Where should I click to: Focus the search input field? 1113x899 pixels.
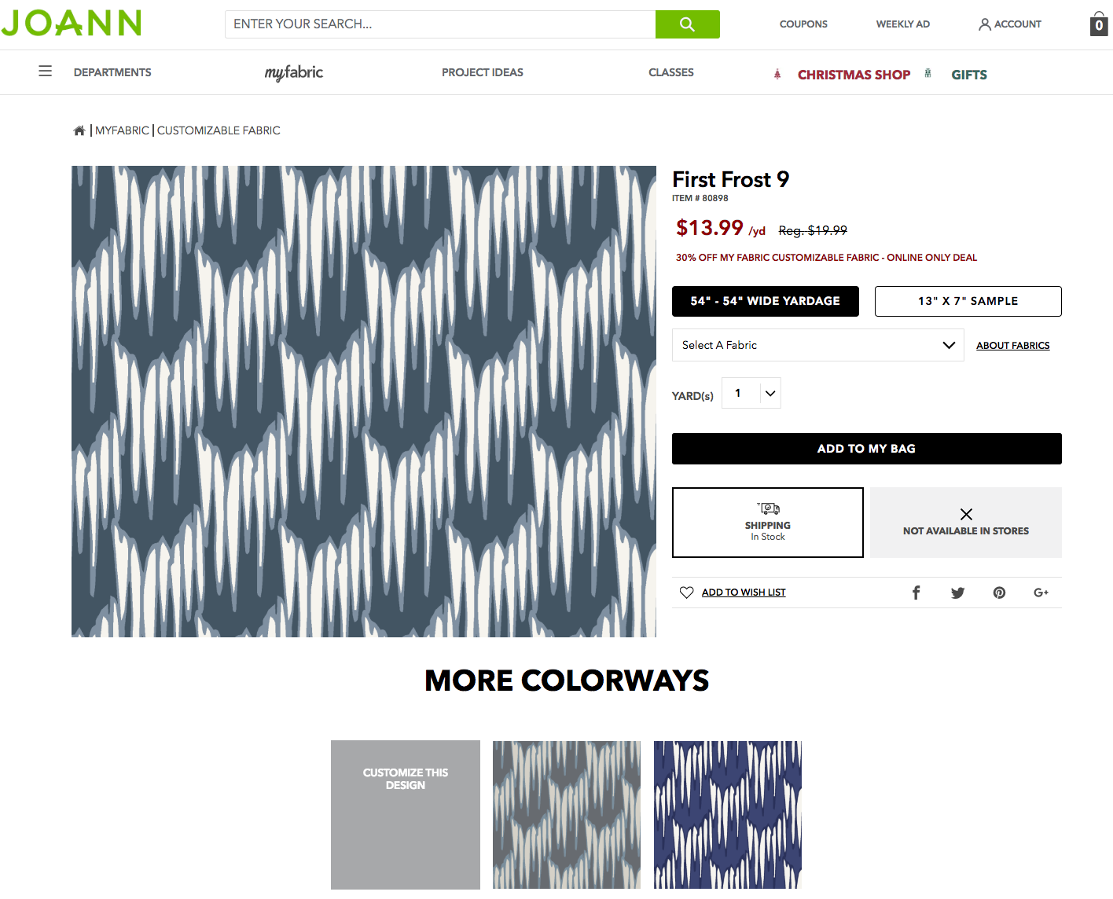coord(440,24)
